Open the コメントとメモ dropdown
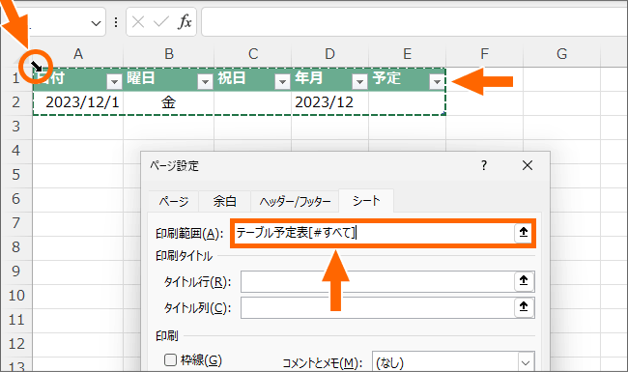The width and height of the screenshot is (628, 372). point(526,362)
